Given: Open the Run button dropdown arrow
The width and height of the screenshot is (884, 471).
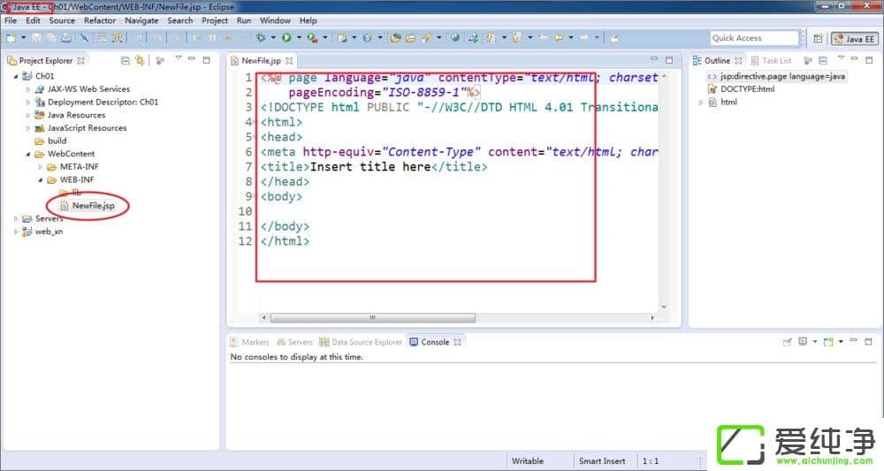Looking at the screenshot, I should coord(299,38).
